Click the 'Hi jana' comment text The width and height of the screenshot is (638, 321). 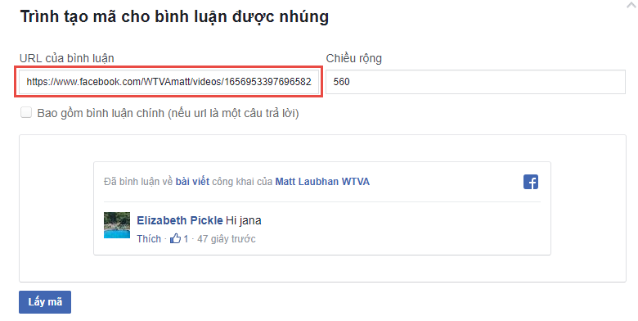(243, 220)
